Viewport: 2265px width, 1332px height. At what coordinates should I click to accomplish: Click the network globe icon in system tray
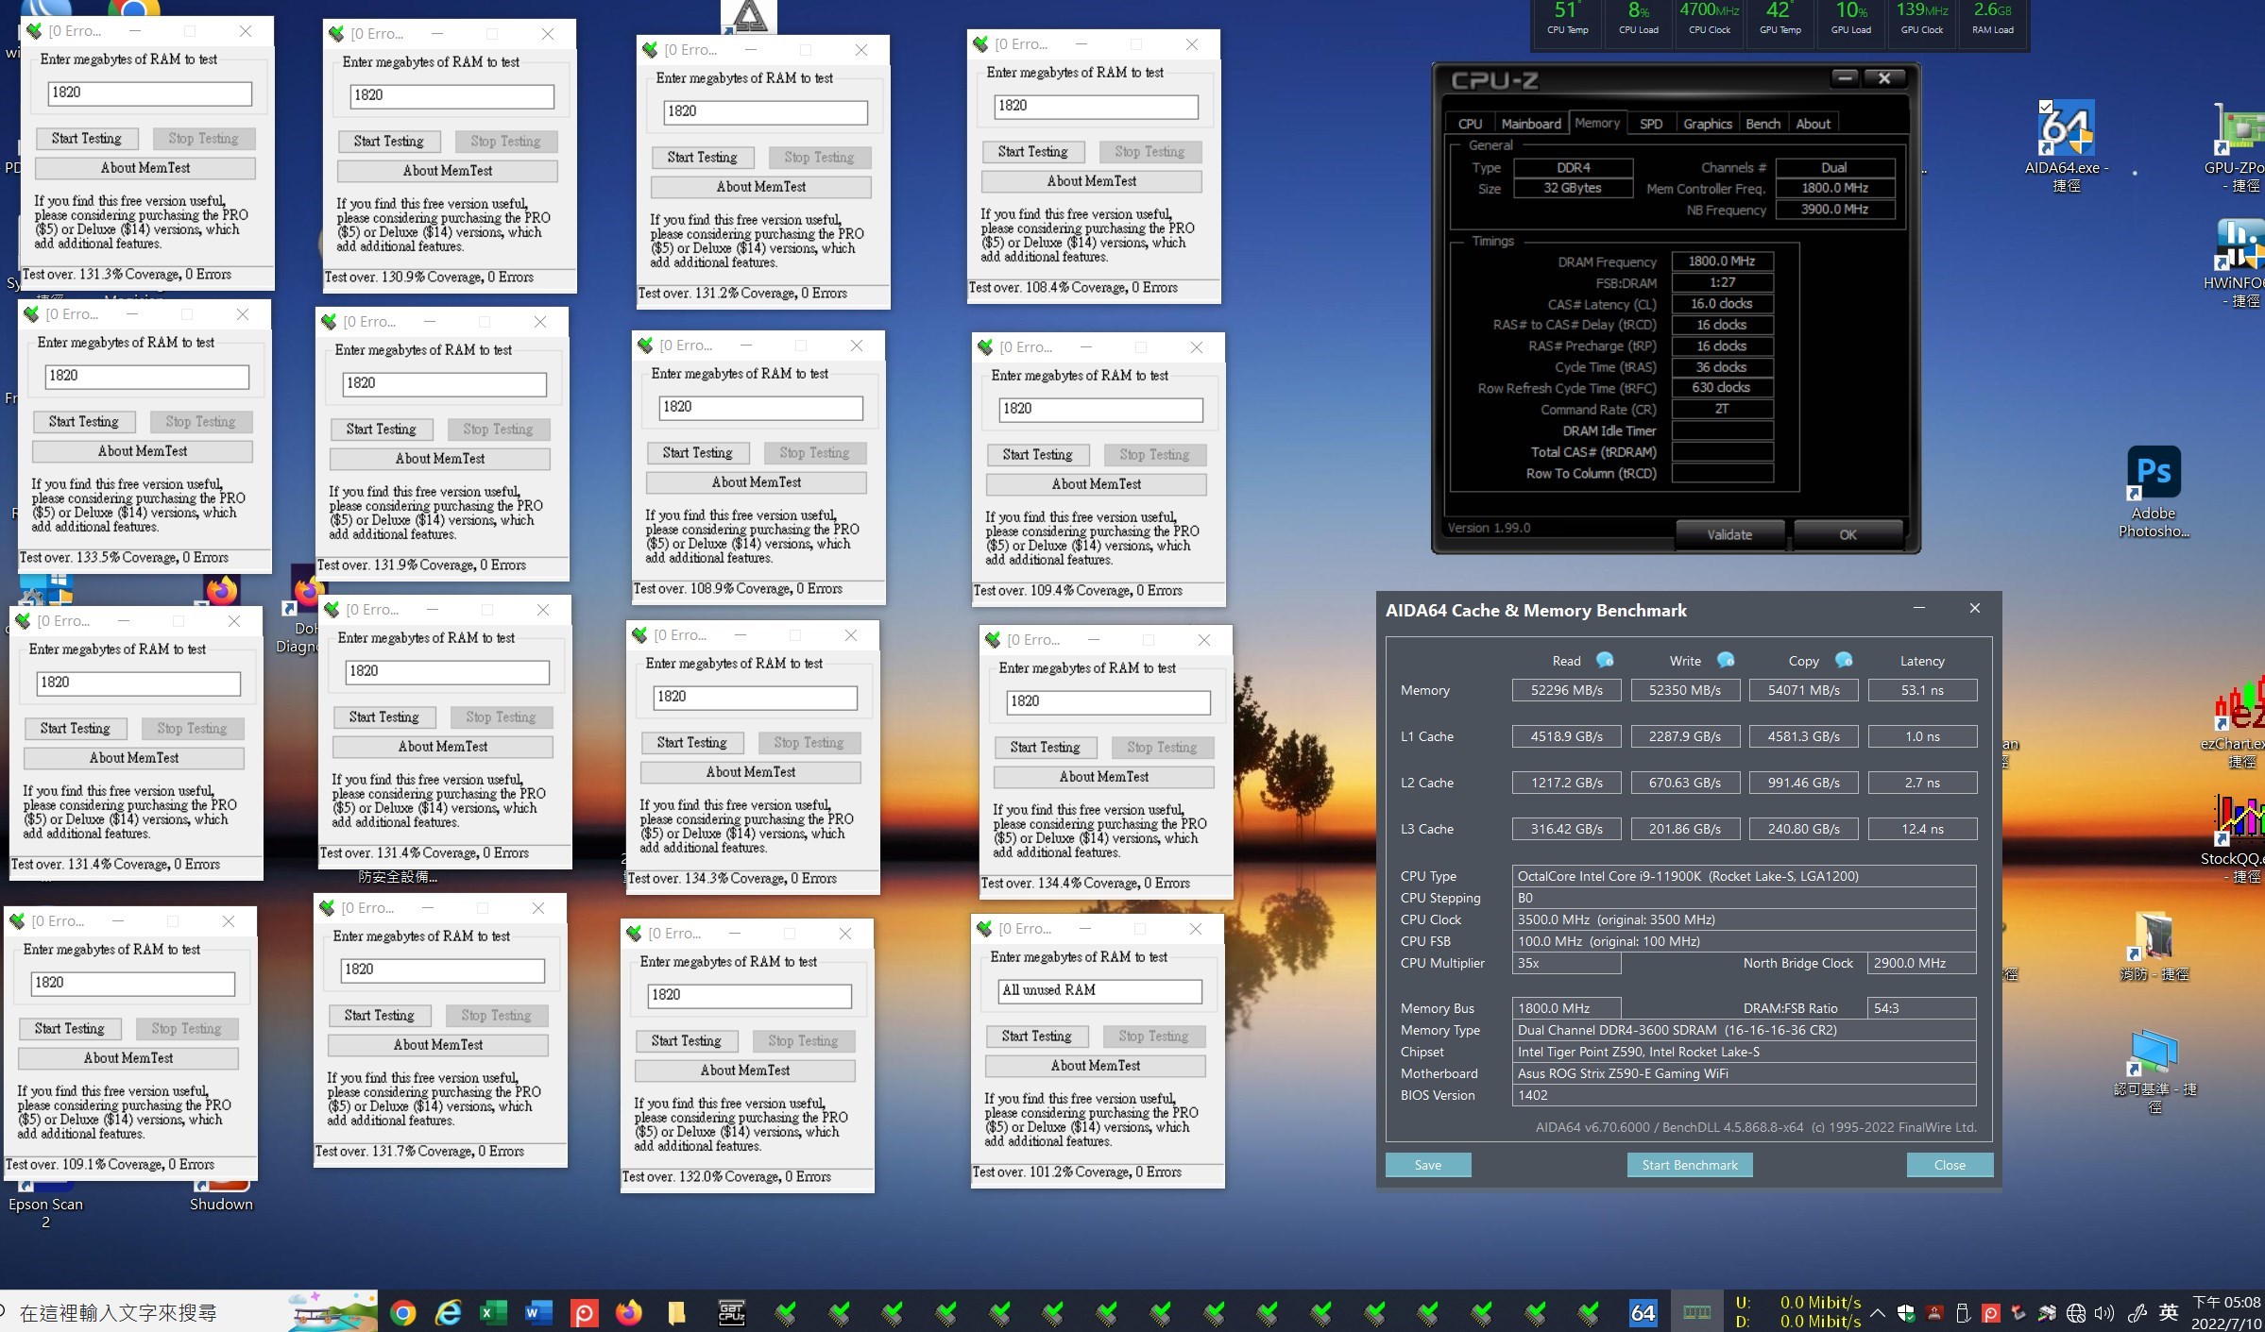click(x=2076, y=1313)
